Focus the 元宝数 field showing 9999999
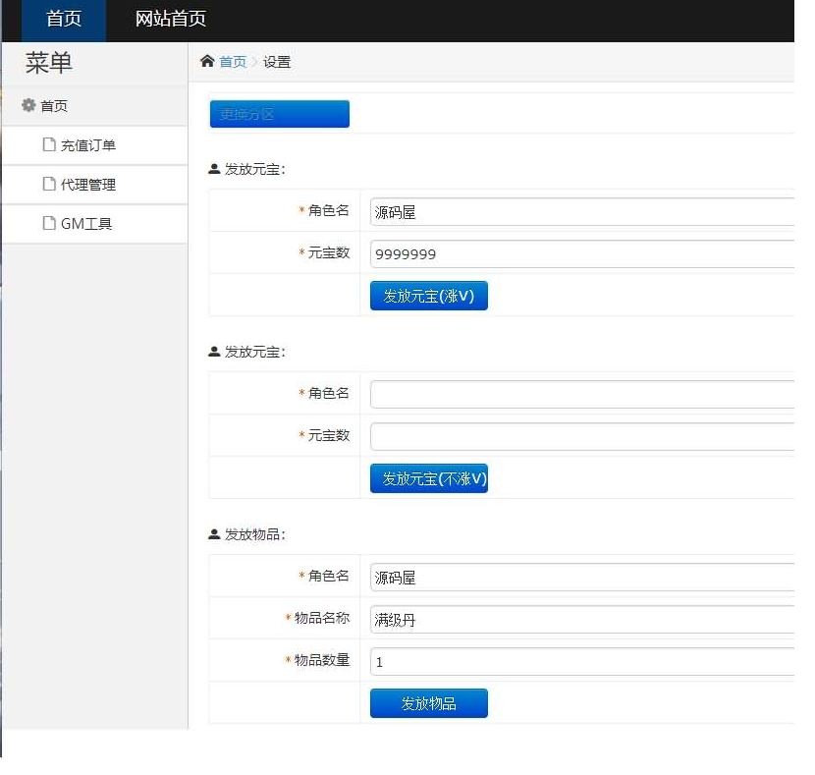 581,253
